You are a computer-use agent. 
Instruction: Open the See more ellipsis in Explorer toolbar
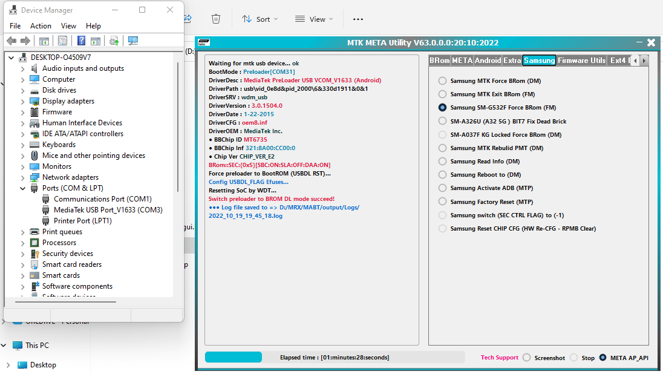pos(358,19)
